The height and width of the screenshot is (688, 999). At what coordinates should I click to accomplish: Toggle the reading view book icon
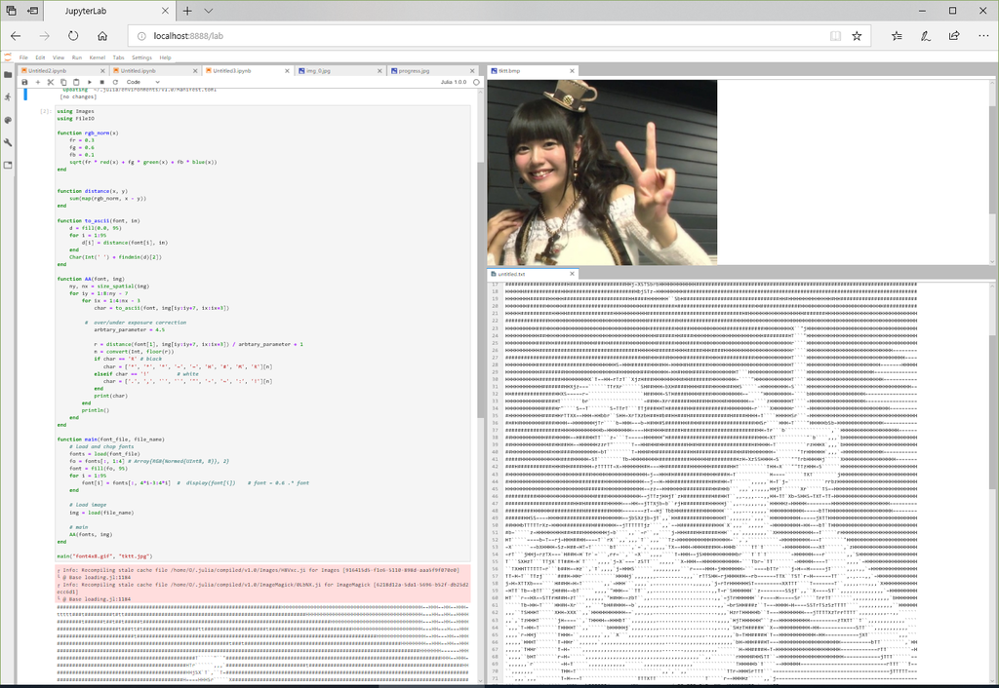[x=835, y=36]
